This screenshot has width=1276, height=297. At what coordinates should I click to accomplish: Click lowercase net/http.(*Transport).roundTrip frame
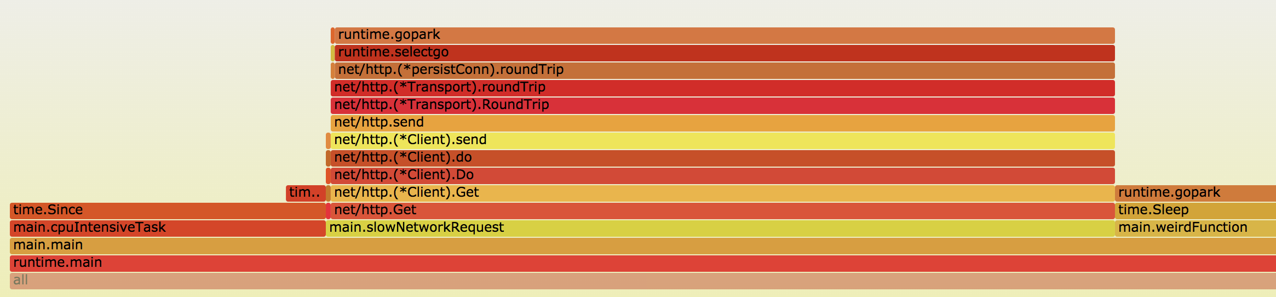coord(723,88)
